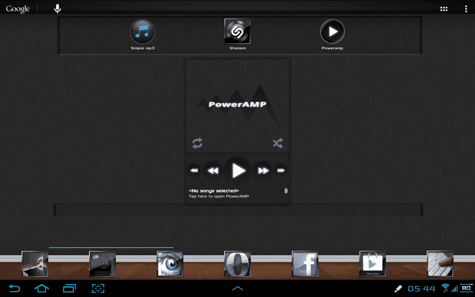Go to the home screen
Viewport: 475px width, 297px height.
pyautogui.click(x=42, y=288)
